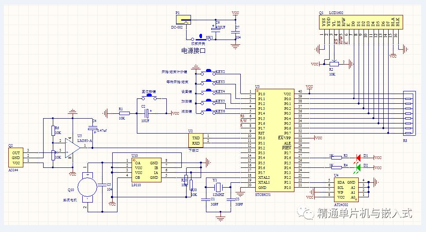Image resolution: width=426 pixels, height=232 pixels.
Task: Click the KEY4 push button symbol
Action: click(208, 92)
